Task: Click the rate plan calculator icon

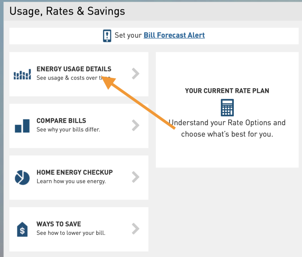Action: click(227, 108)
